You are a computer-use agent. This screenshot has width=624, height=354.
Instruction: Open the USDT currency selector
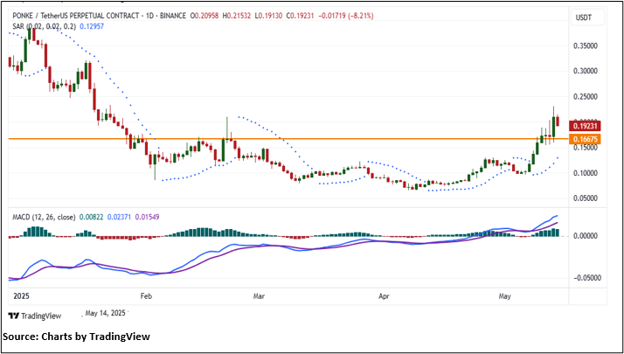(x=589, y=17)
